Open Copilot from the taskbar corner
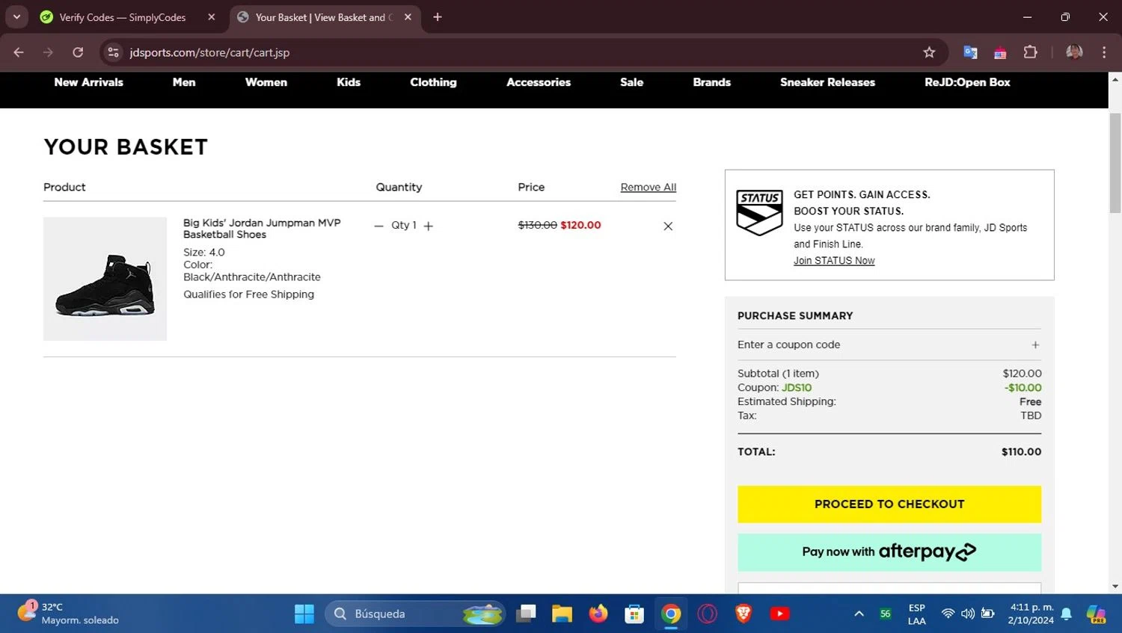Viewport: 1122px width, 633px height. click(1097, 614)
